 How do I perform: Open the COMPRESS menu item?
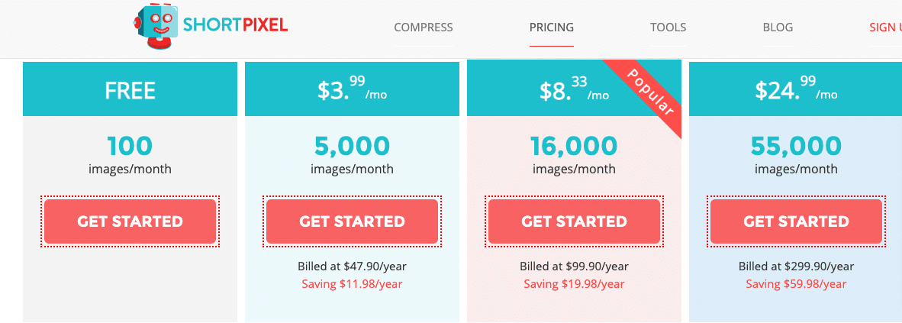point(424,27)
